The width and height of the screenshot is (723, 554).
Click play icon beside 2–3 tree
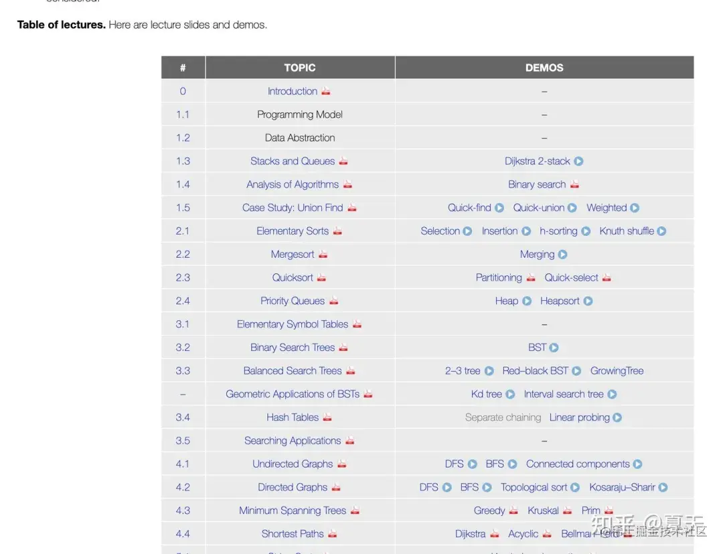(489, 370)
